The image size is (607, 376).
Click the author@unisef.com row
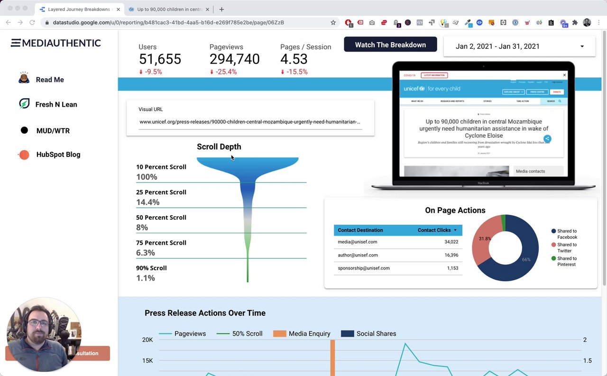point(398,255)
